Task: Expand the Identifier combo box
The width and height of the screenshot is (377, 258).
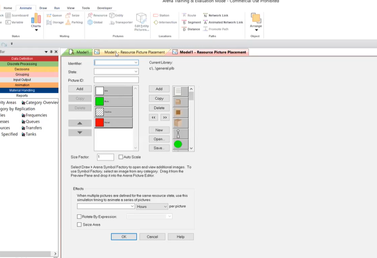Action: pyautogui.click(x=136, y=63)
